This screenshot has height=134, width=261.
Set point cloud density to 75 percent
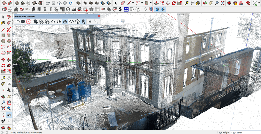pos(47,22)
